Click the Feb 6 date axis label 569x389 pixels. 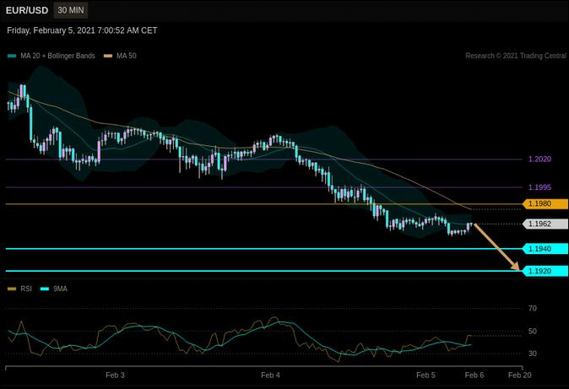474,375
